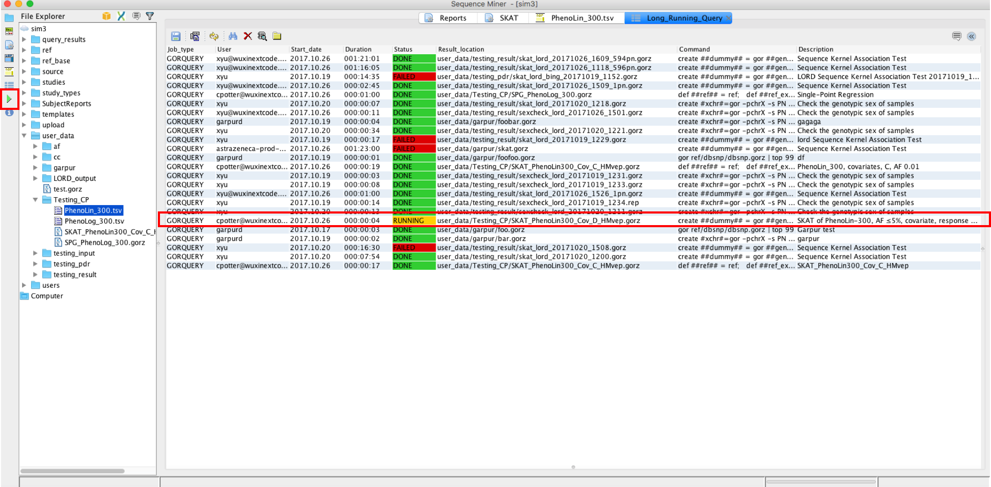Click the collapse panel chevron icon at top right
The image size is (991, 487).
coord(972,36)
